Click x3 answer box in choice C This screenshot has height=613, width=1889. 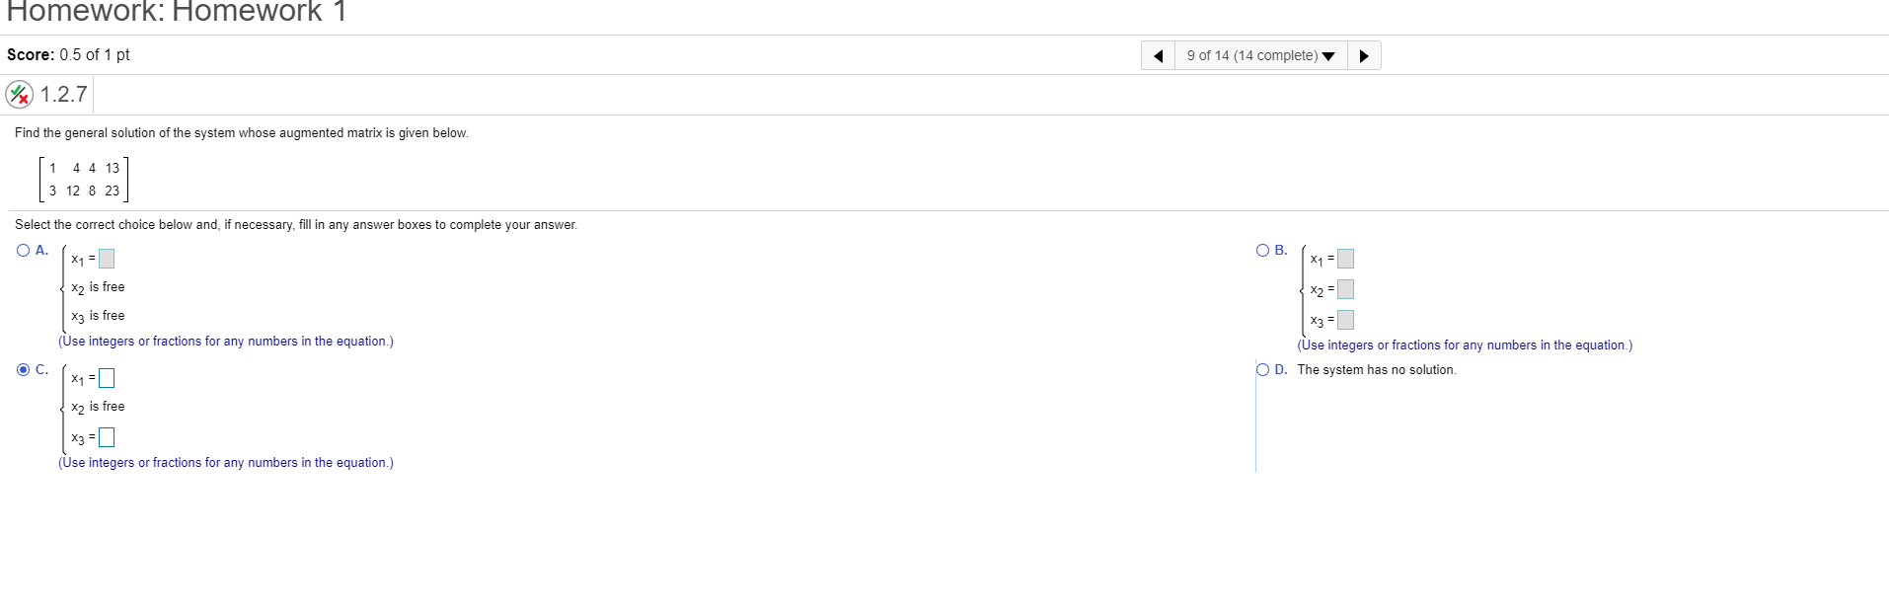point(107,437)
